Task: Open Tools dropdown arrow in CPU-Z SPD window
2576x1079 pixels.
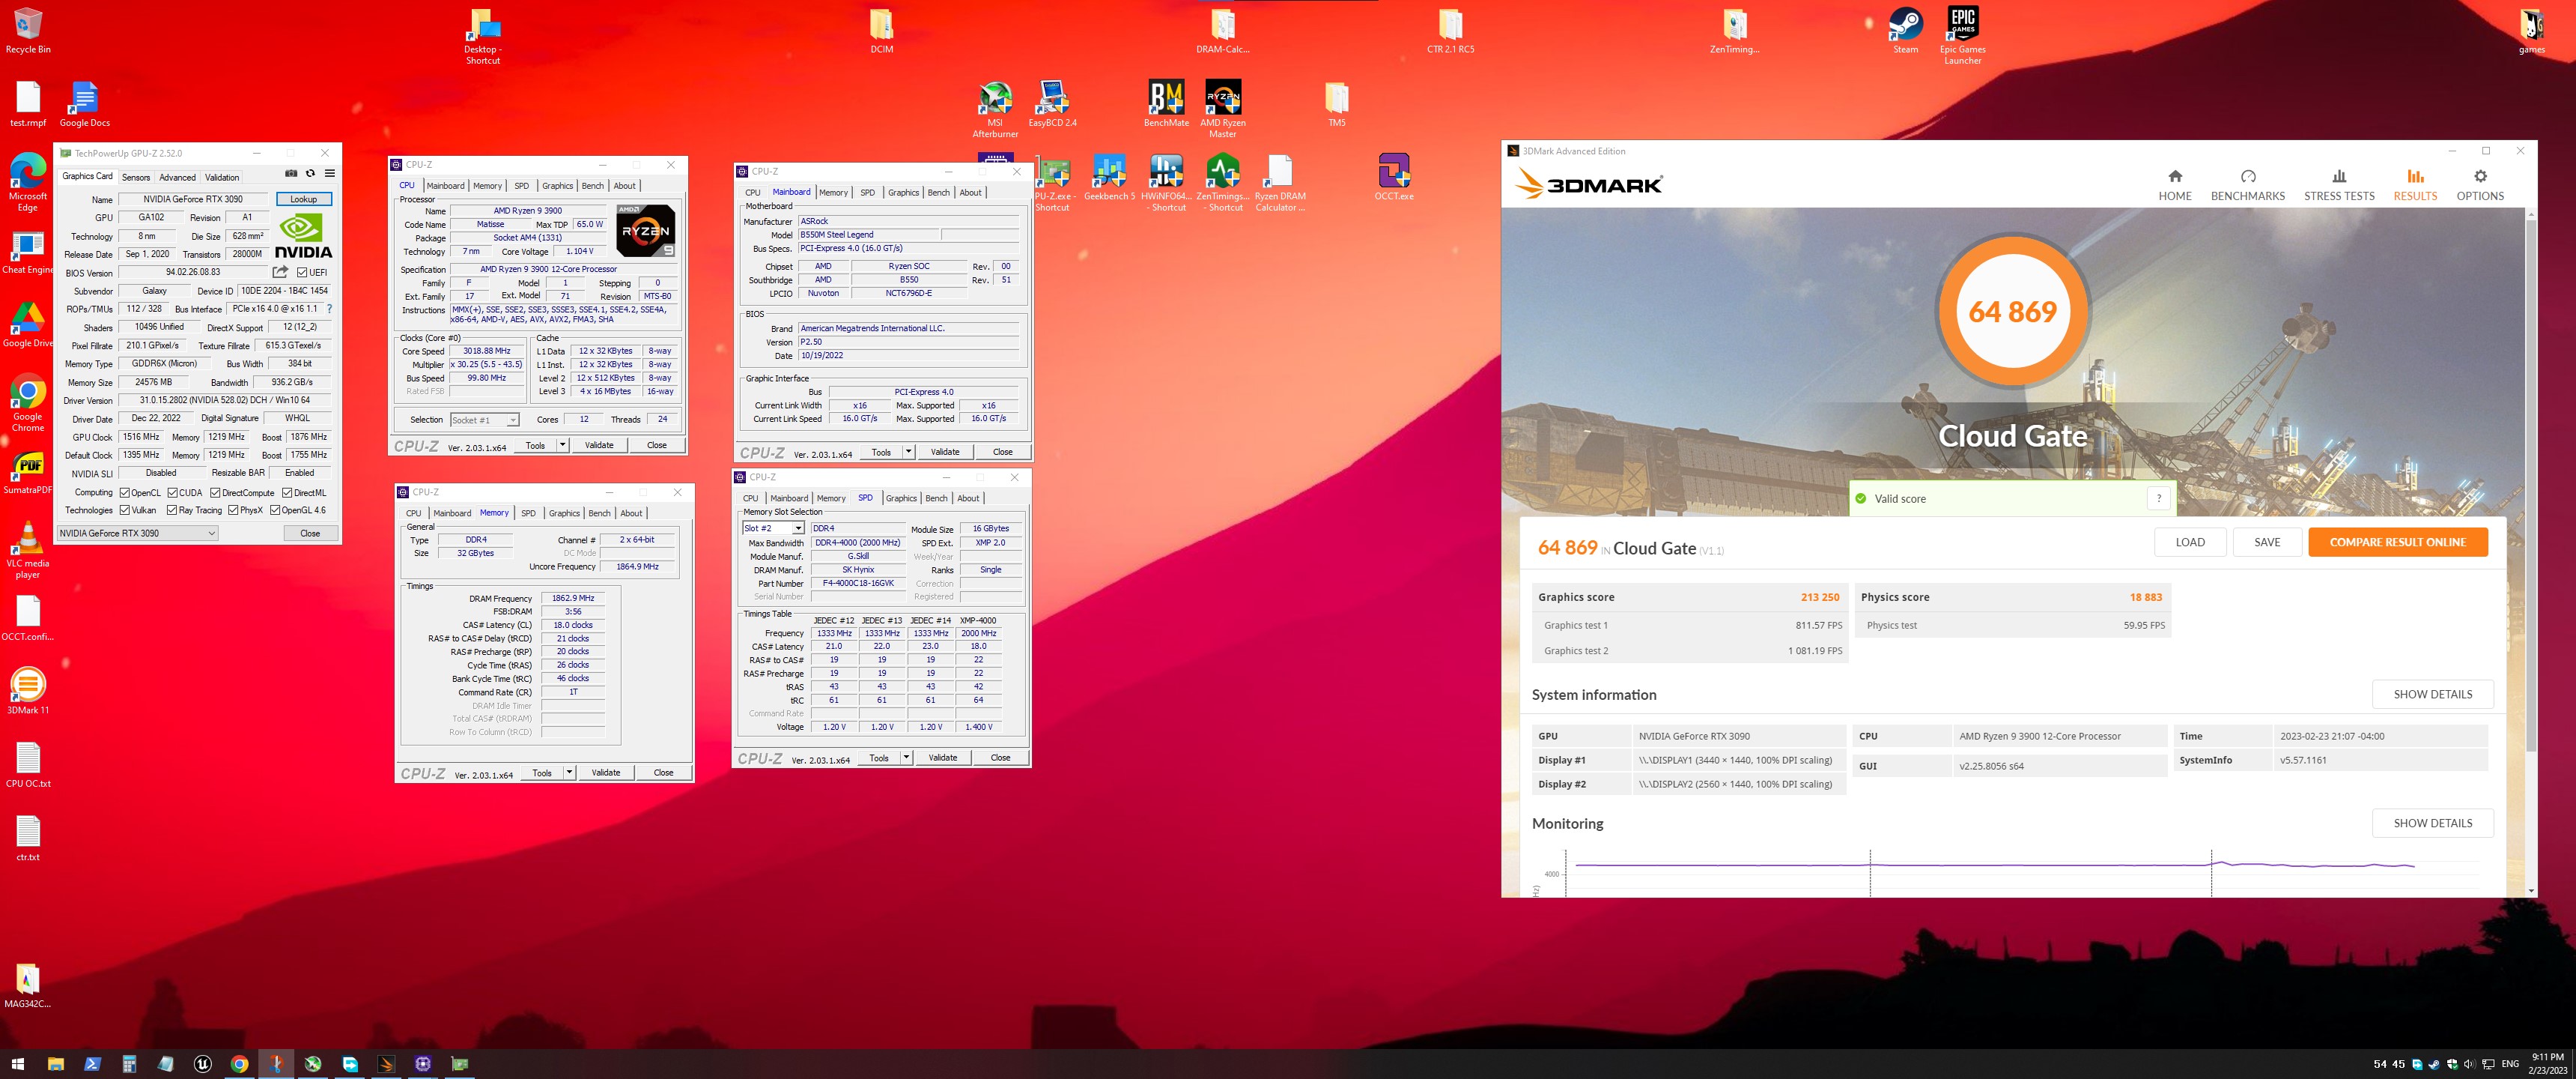Action: pyautogui.click(x=906, y=758)
